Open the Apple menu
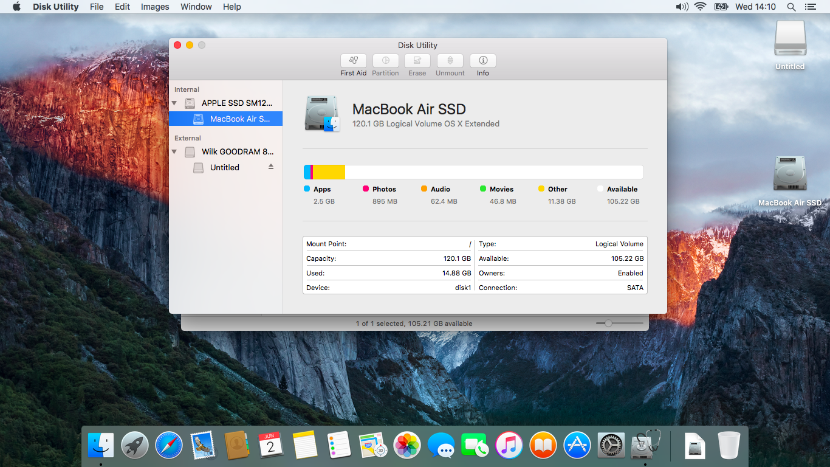 [16, 7]
